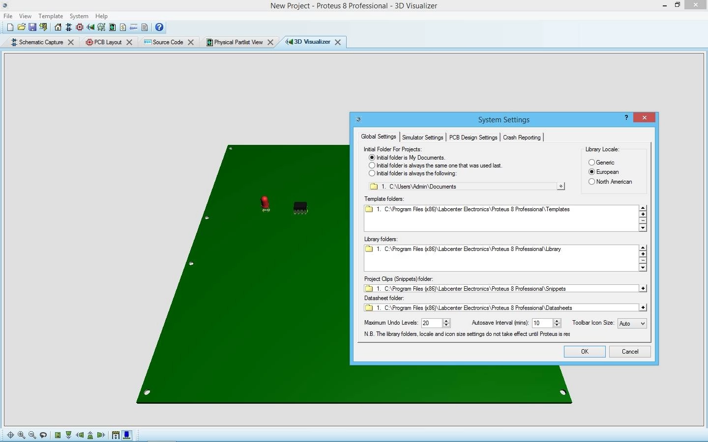708x442 pixels.
Task: Open the Home Page icon
Action: coord(58,28)
